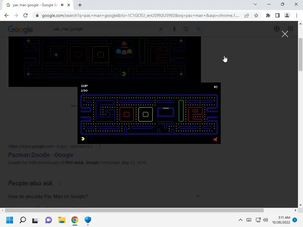
Task: Click the 190 score text
Action: (84, 90)
